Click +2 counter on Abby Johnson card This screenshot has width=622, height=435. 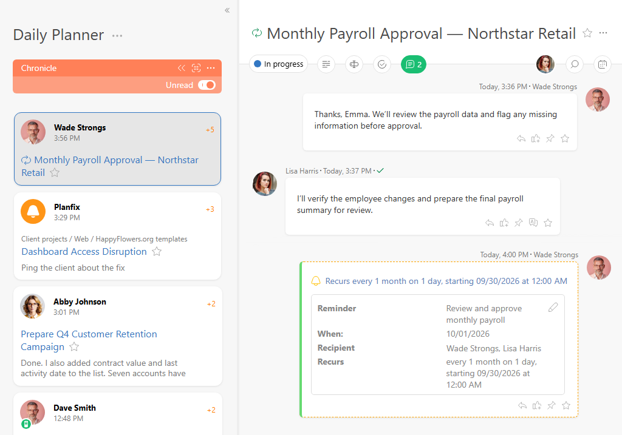tap(211, 304)
